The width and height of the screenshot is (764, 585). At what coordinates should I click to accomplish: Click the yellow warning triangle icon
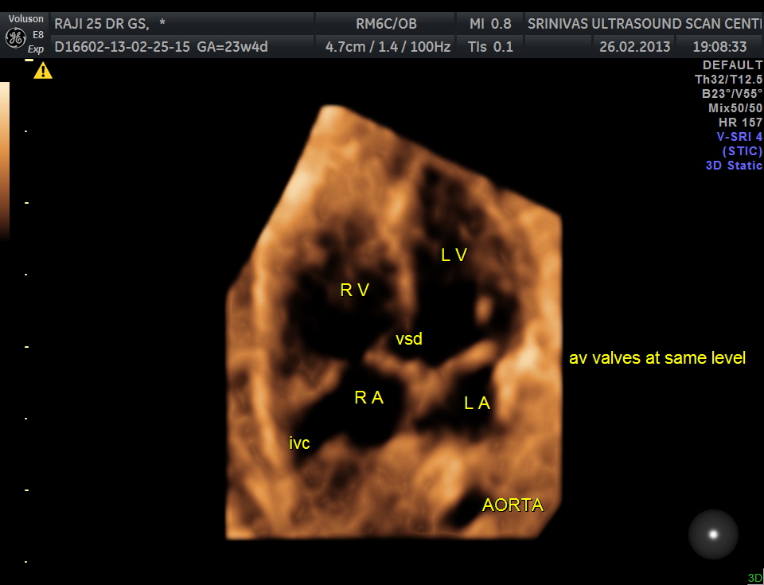click(x=43, y=72)
